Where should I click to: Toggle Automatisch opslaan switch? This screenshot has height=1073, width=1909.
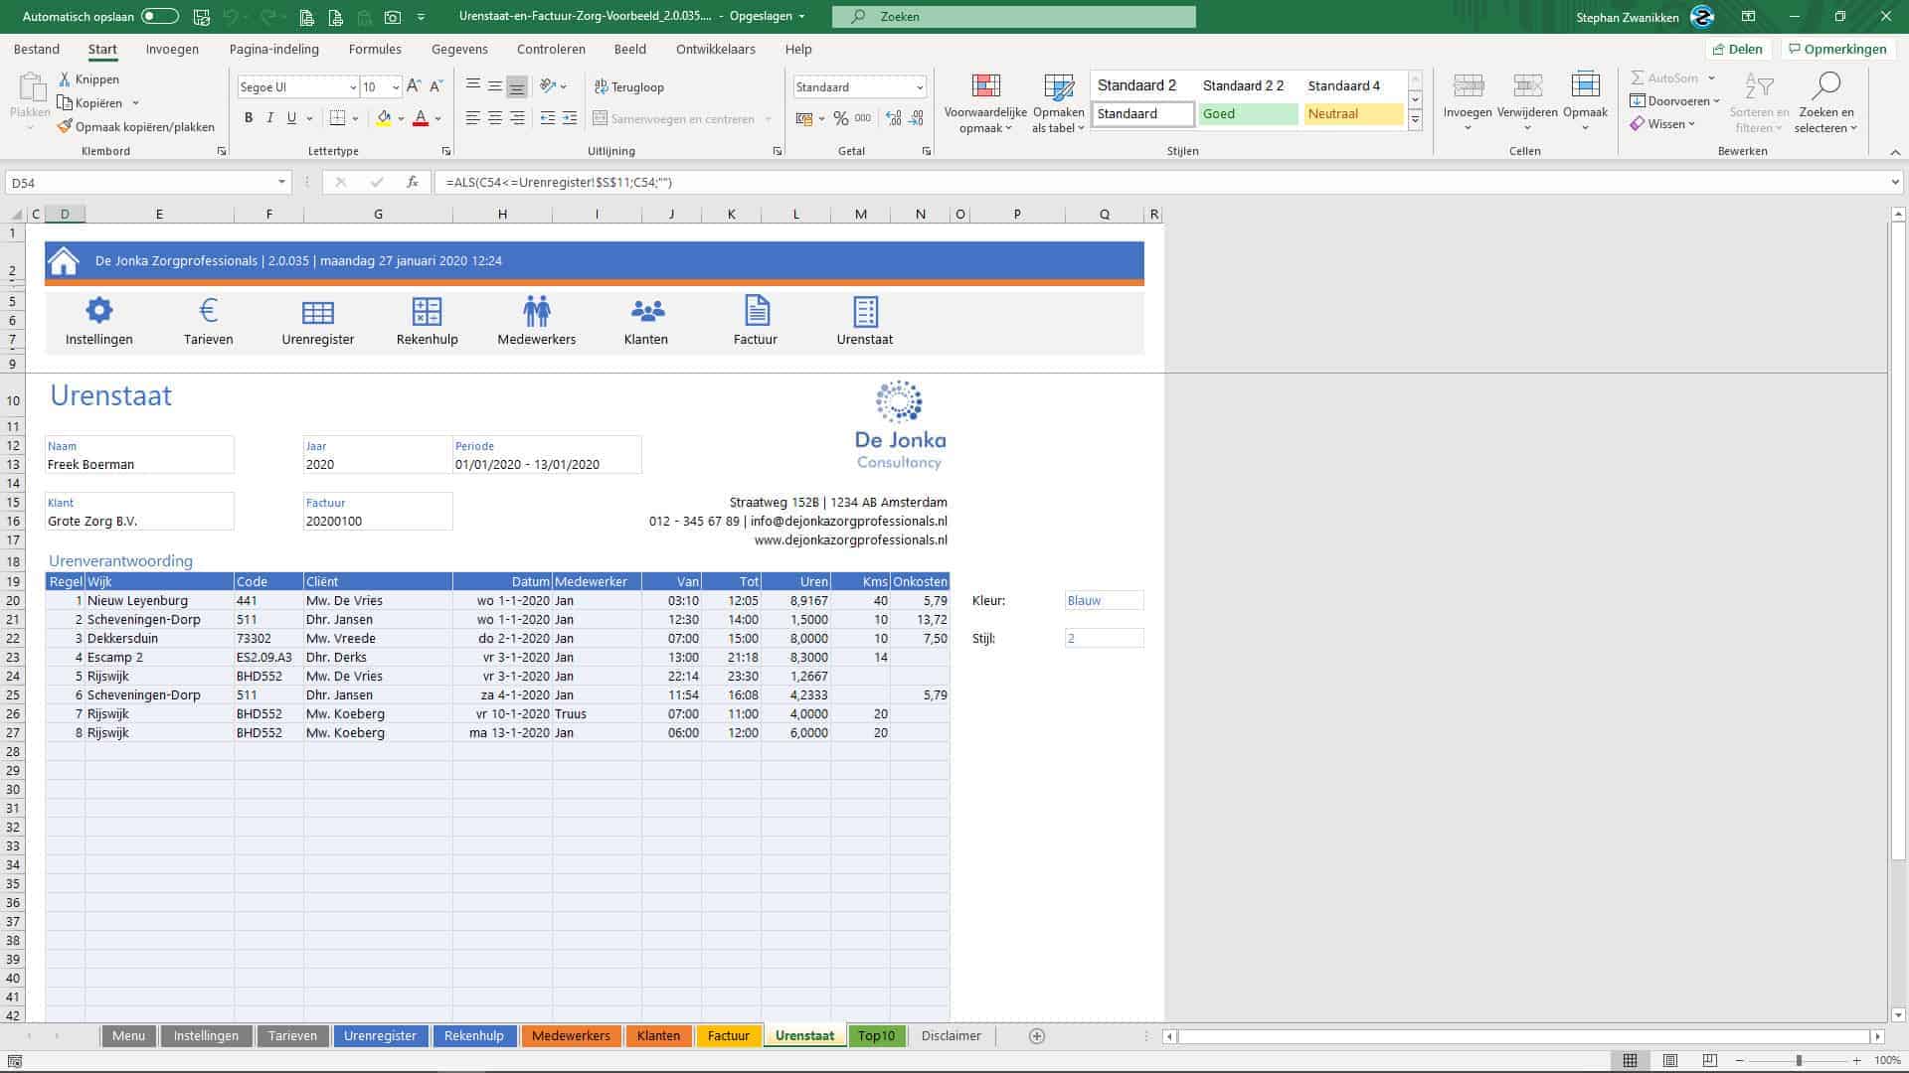159,17
